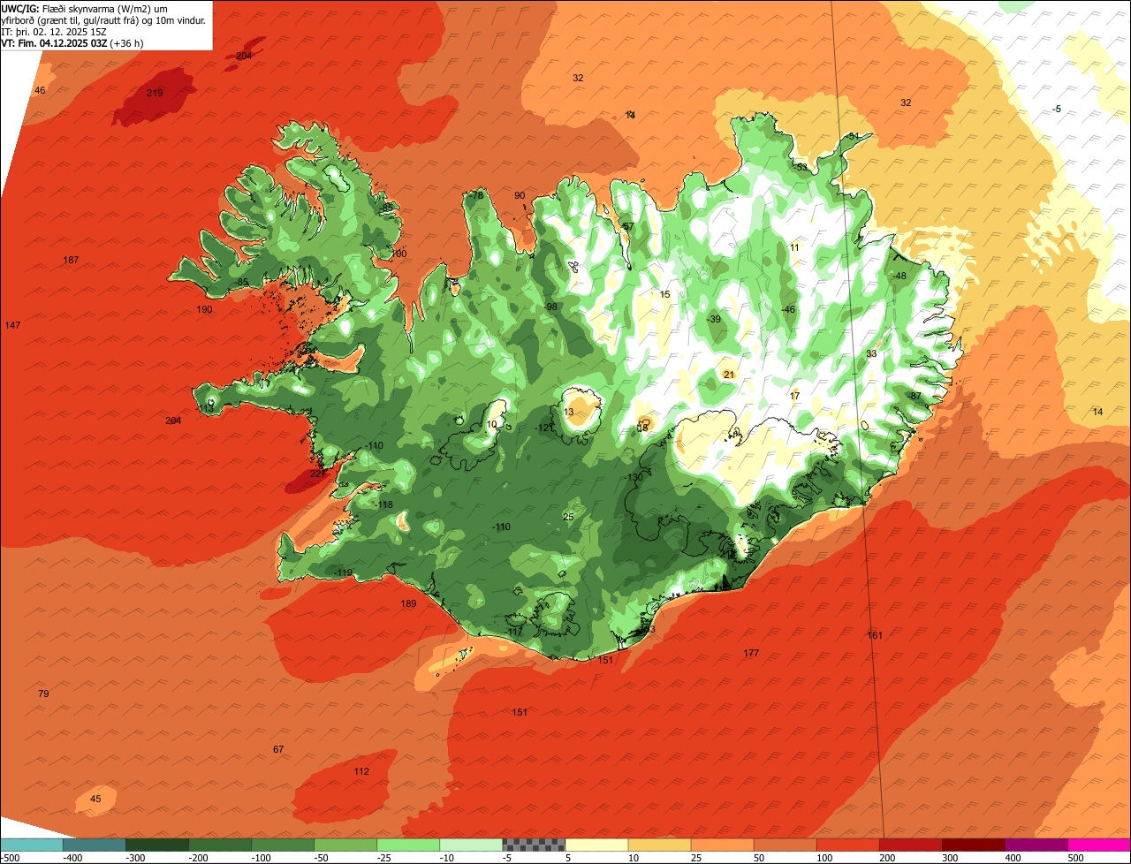
Task: Select the legend tick label -300
Action: click(x=133, y=858)
